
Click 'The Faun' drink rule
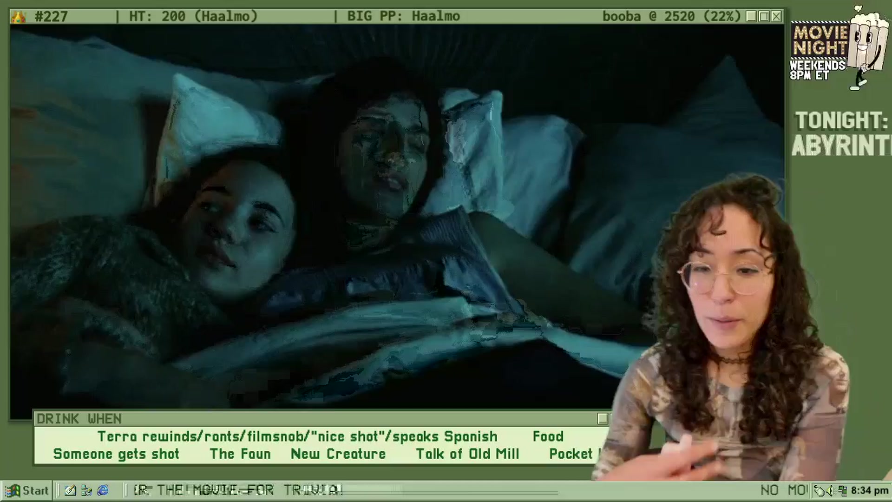tap(240, 454)
